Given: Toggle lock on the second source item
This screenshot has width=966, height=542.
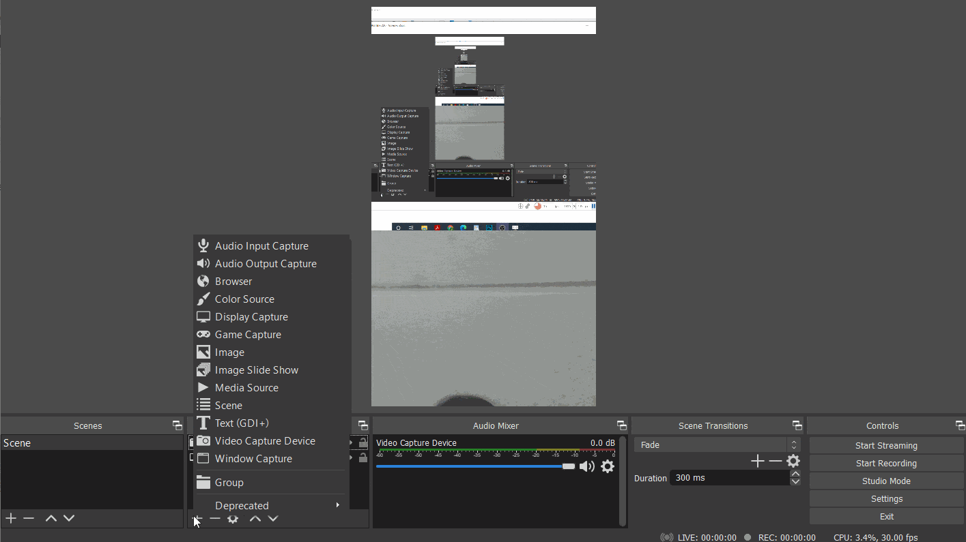Looking at the screenshot, I should [x=363, y=457].
